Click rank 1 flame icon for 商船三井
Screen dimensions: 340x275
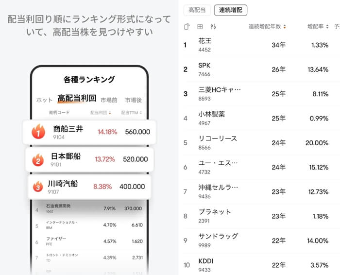(x=38, y=131)
